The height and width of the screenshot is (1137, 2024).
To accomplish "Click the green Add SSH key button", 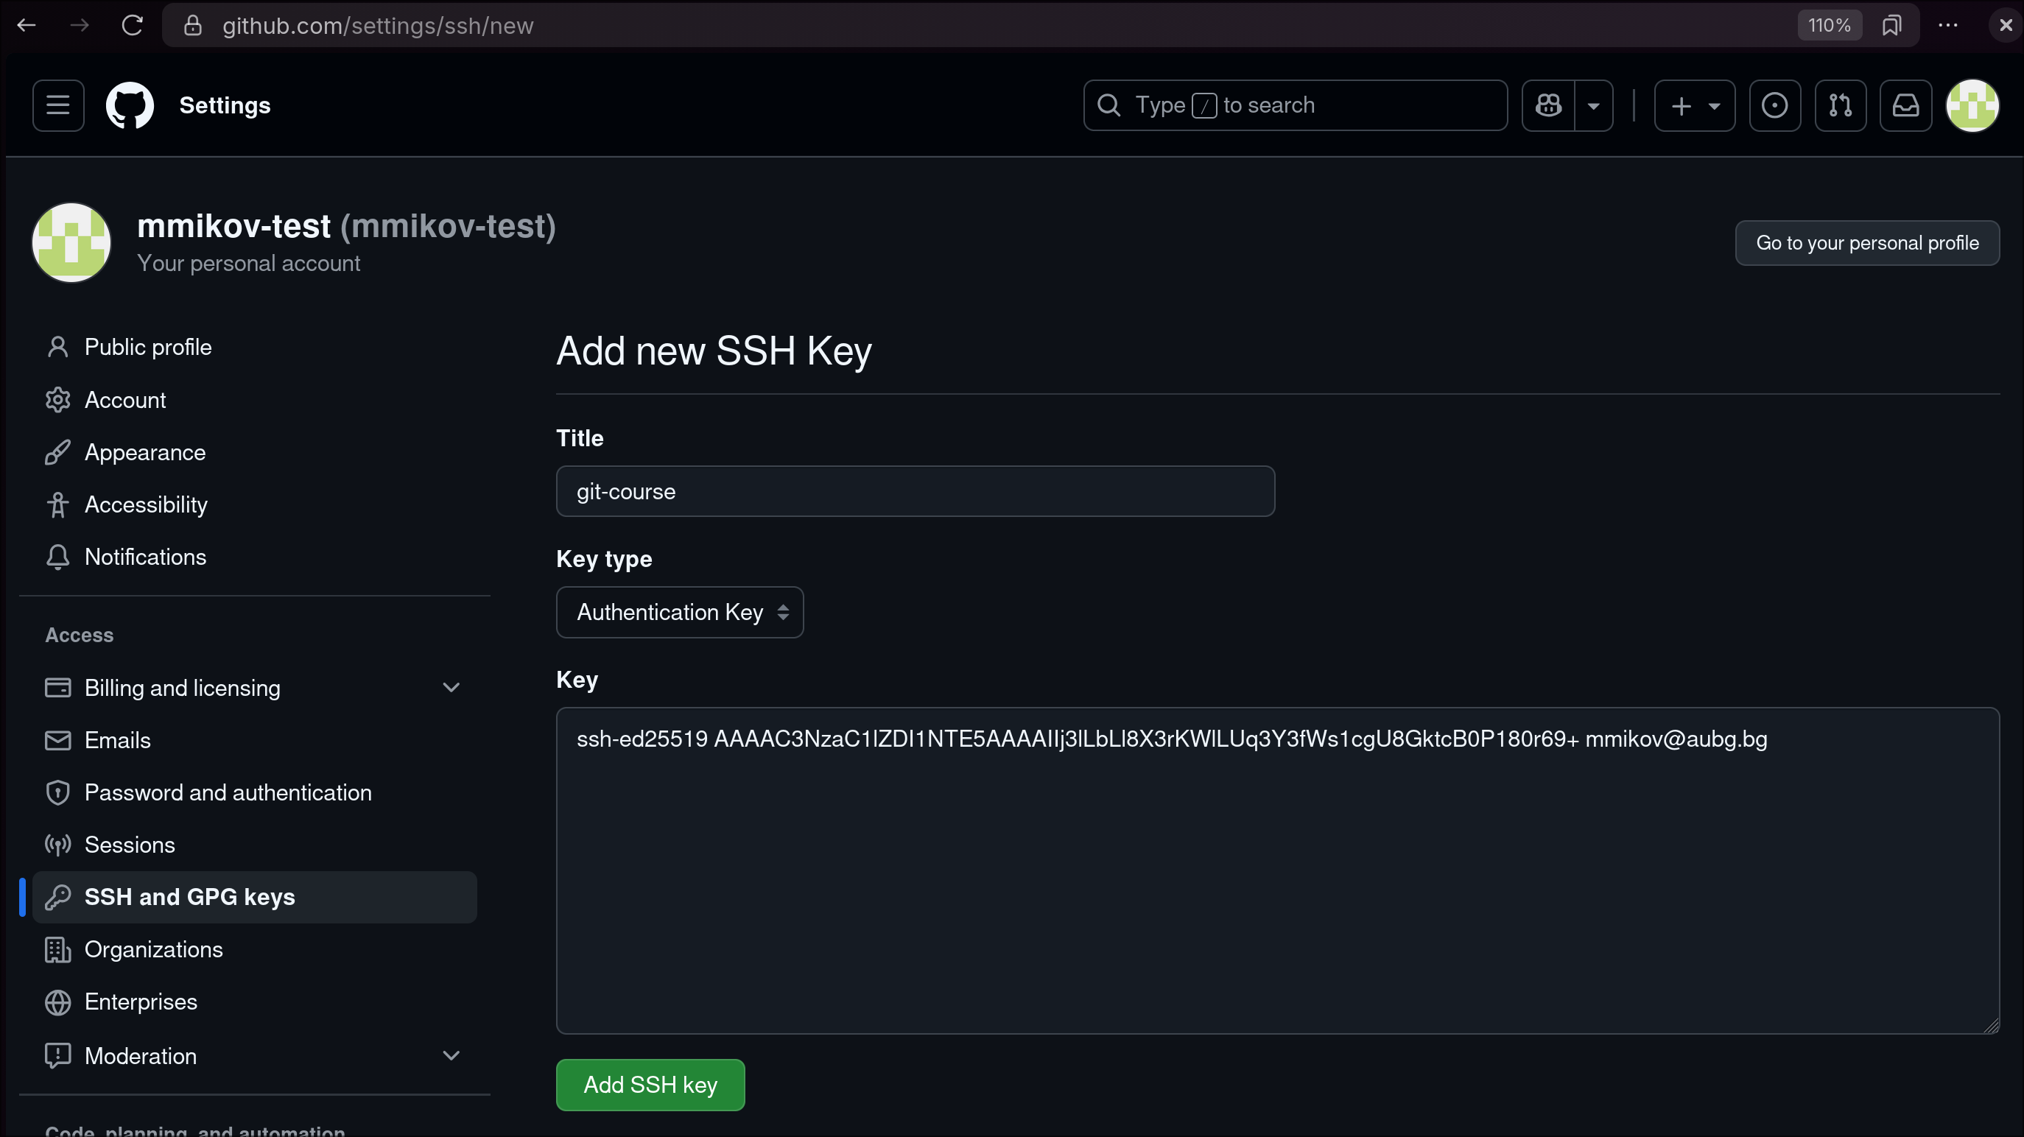I will point(650,1085).
